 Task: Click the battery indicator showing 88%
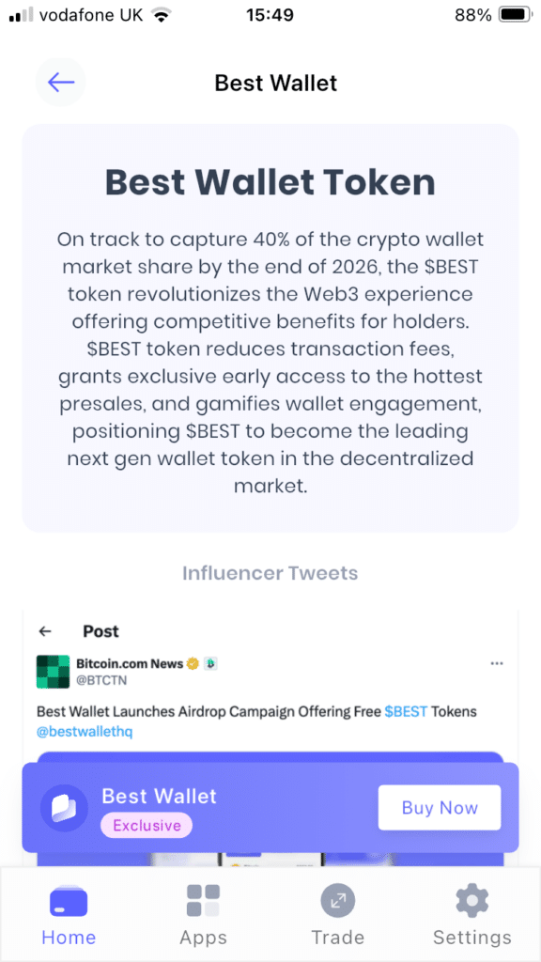click(x=508, y=14)
